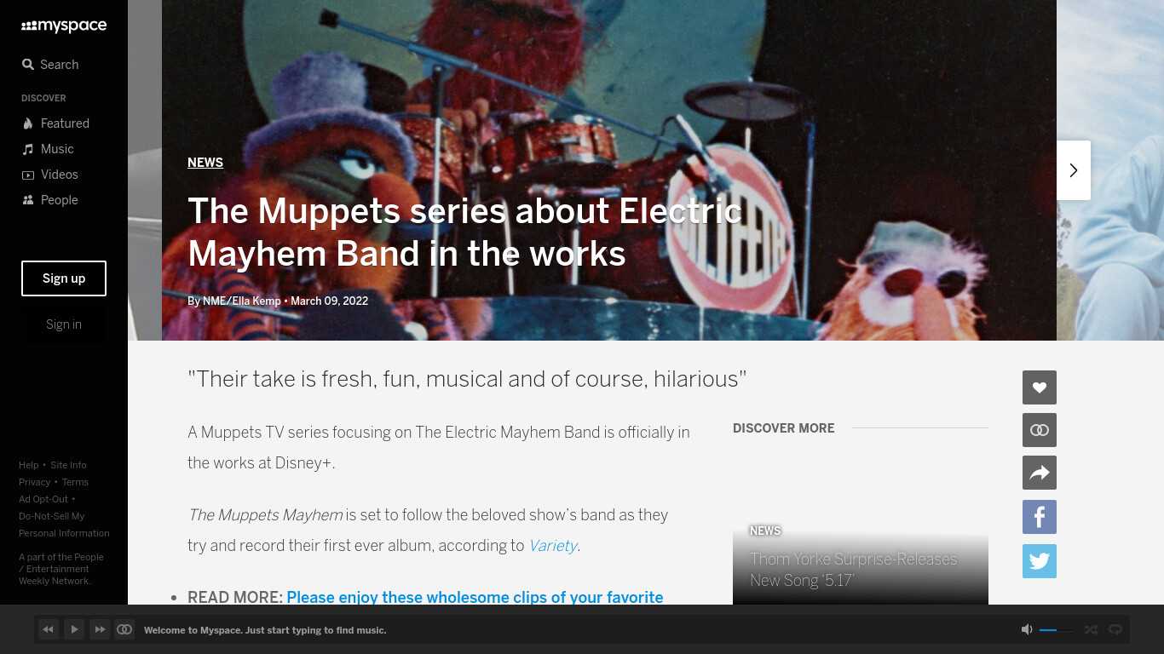Viewport: 1164px width, 654px height.
Task: Open Search in the sidebar
Action: pyautogui.click(x=51, y=65)
